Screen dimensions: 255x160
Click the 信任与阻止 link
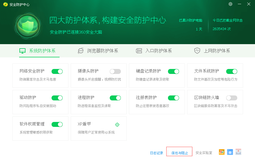pyautogui.click(x=180, y=153)
